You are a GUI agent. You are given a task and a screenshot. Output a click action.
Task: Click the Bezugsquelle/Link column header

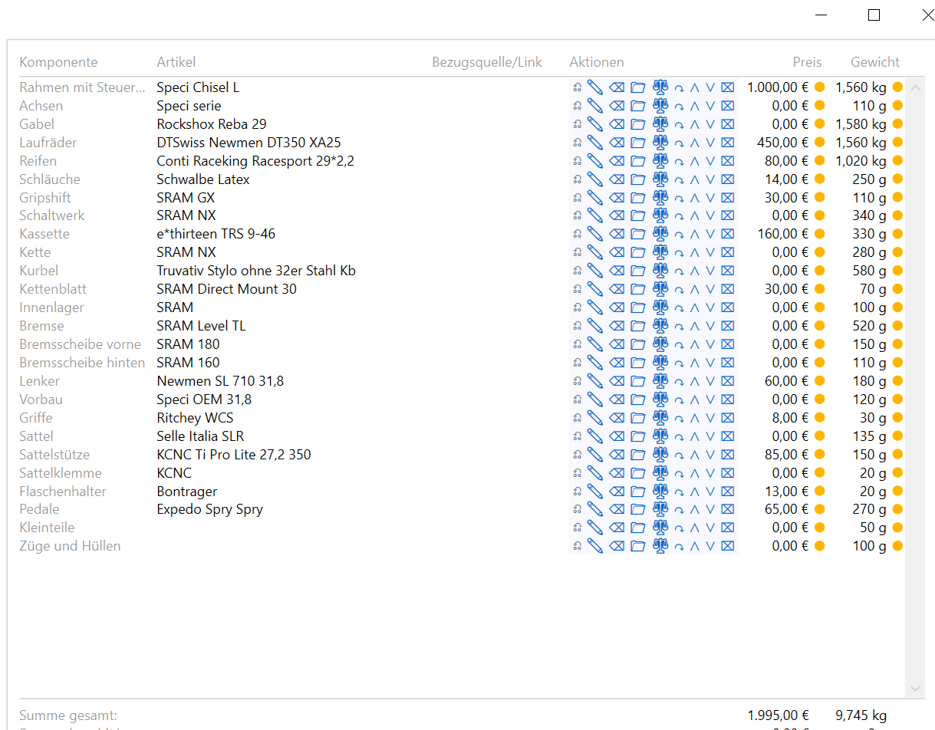(x=487, y=62)
